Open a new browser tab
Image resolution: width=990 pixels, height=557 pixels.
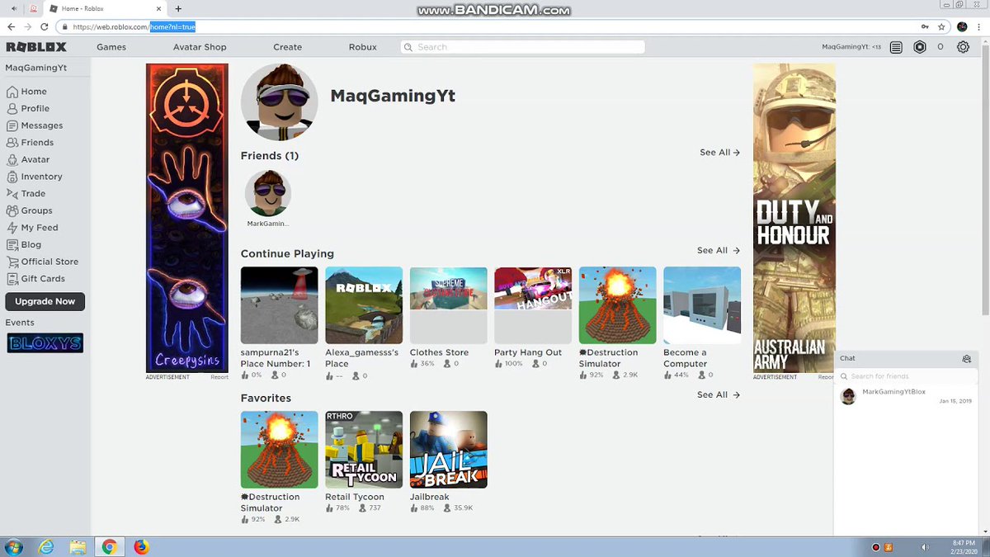pos(178,8)
